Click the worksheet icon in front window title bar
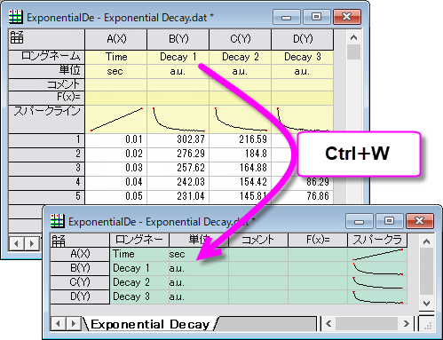Viewport: 443px width, 340px height. tap(58, 221)
